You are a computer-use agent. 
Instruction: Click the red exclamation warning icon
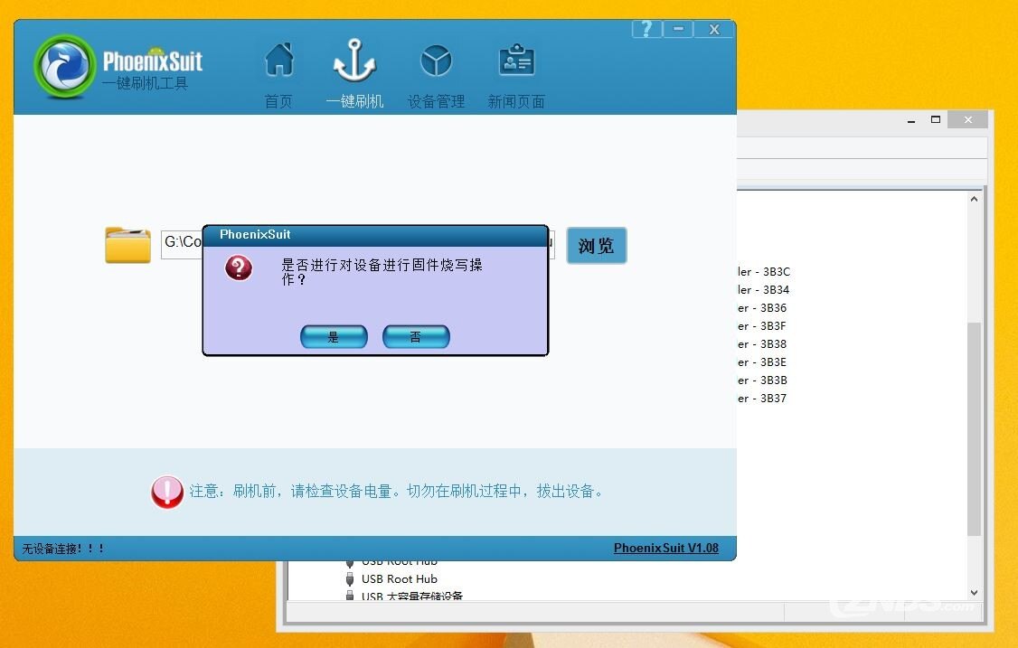click(167, 492)
